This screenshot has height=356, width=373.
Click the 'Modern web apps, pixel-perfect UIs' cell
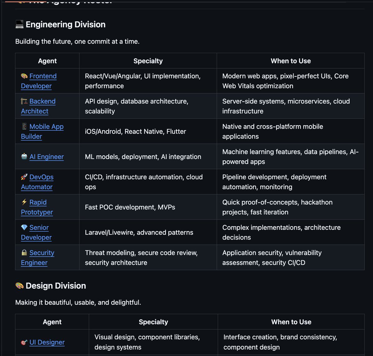(x=291, y=81)
